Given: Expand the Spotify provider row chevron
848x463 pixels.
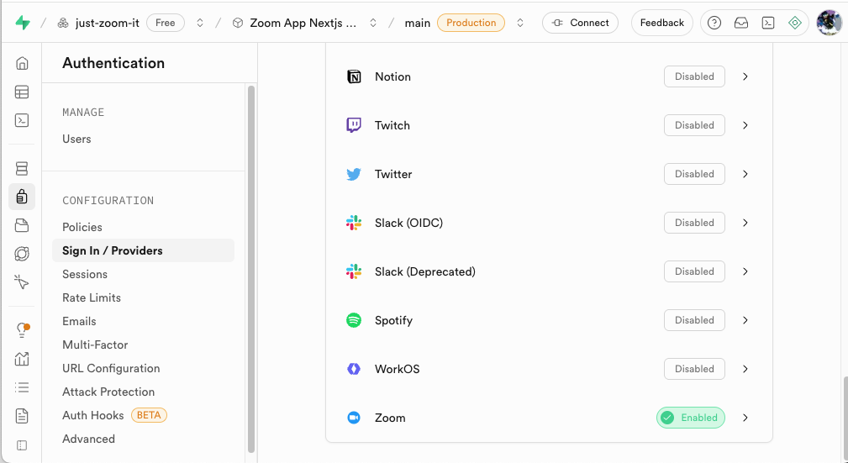Looking at the screenshot, I should pos(745,320).
